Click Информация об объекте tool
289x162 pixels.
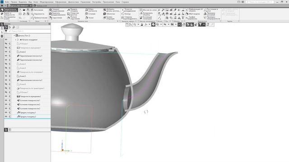(x=194, y=10)
